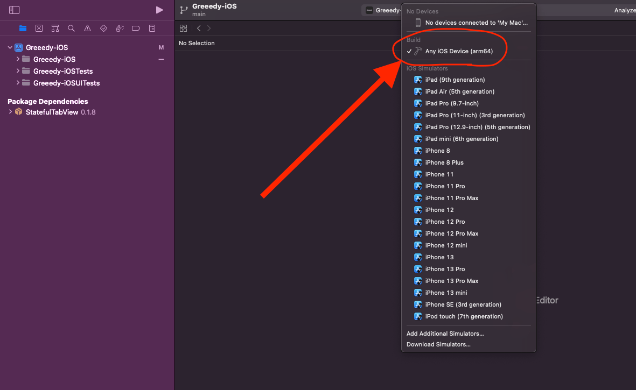Toggle the navigator sidebar panel
The image size is (636, 390).
pyautogui.click(x=14, y=10)
